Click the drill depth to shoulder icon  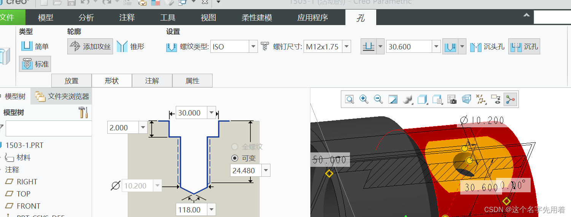(x=450, y=47)
